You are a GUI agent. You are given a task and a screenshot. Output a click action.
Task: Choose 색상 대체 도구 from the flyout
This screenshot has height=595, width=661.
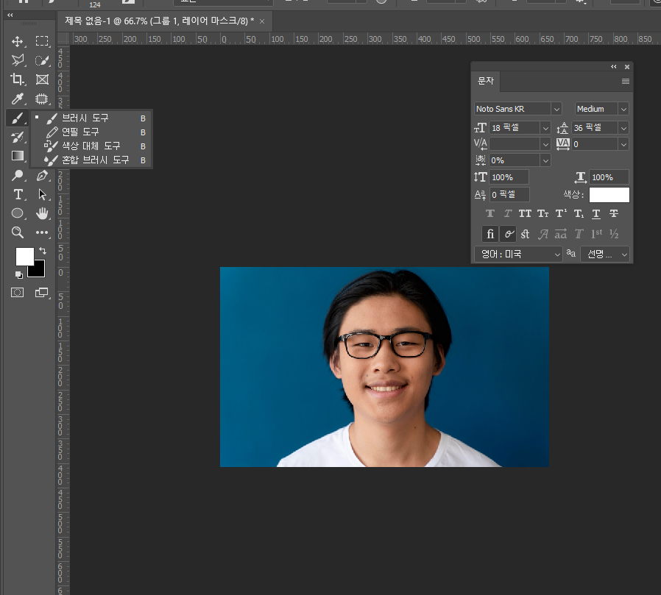(91, 146)
